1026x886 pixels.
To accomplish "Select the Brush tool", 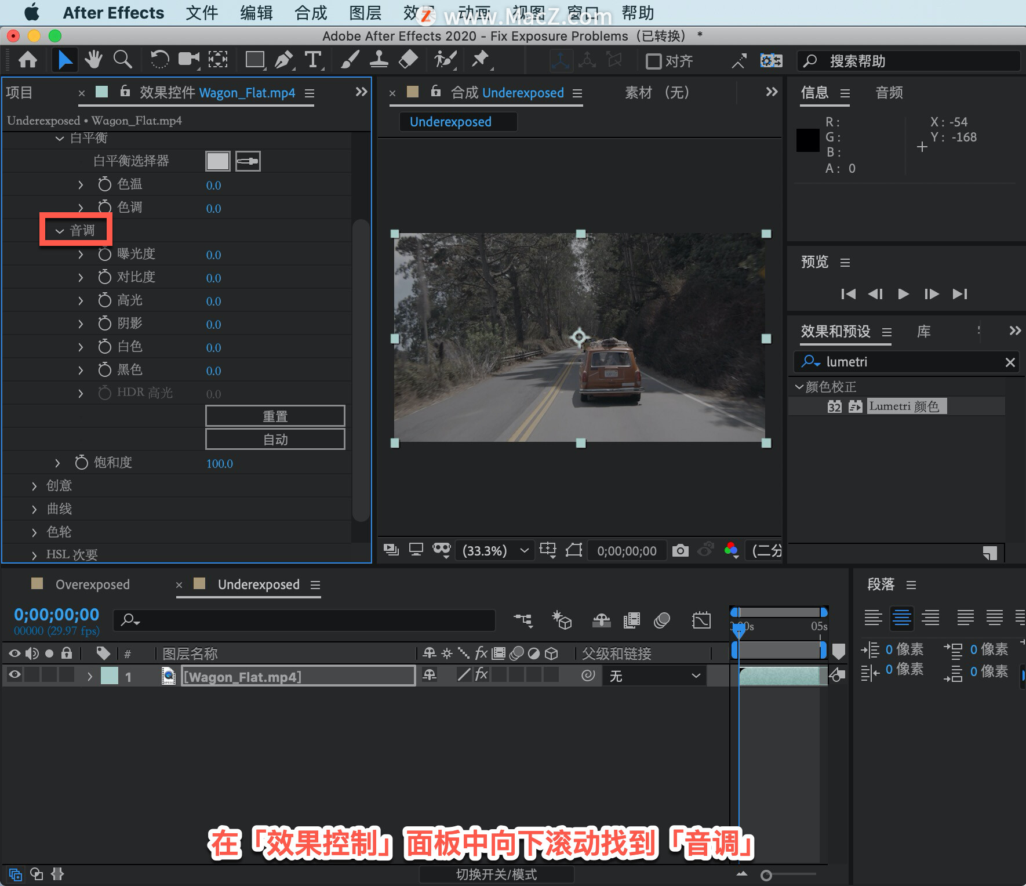I will (x=350, y=60).
